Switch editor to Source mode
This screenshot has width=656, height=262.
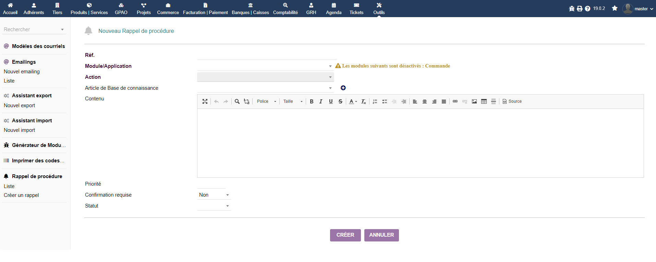click(x=512, y=101)
